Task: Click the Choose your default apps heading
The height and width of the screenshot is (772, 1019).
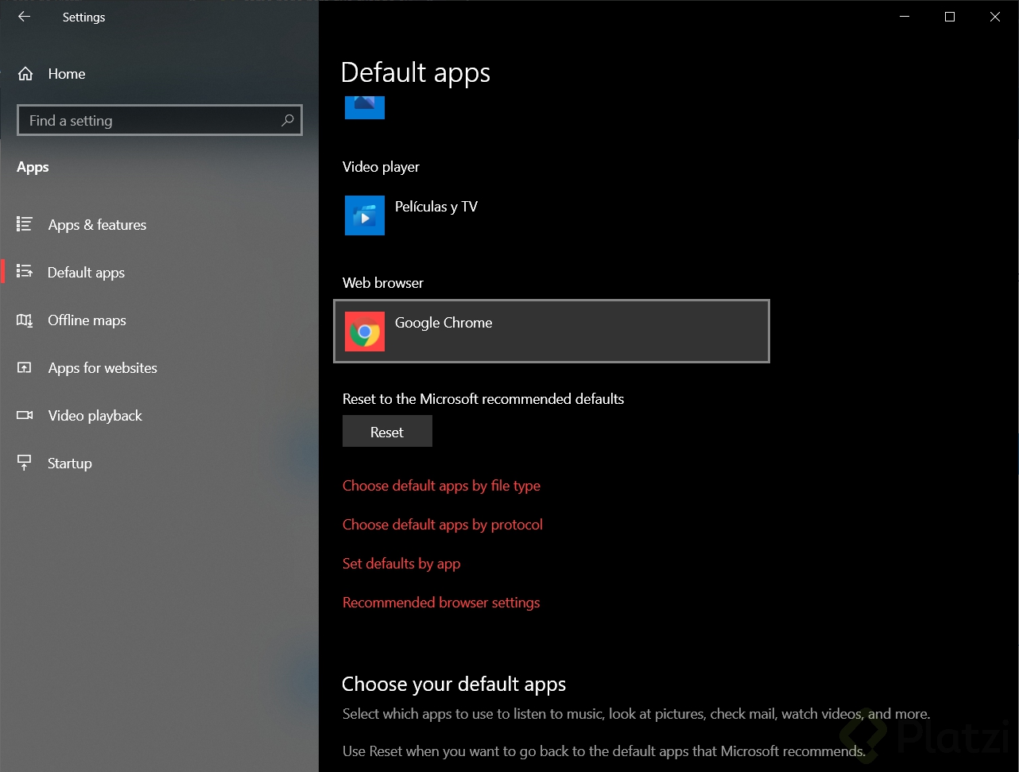Action: pos(454,685)
